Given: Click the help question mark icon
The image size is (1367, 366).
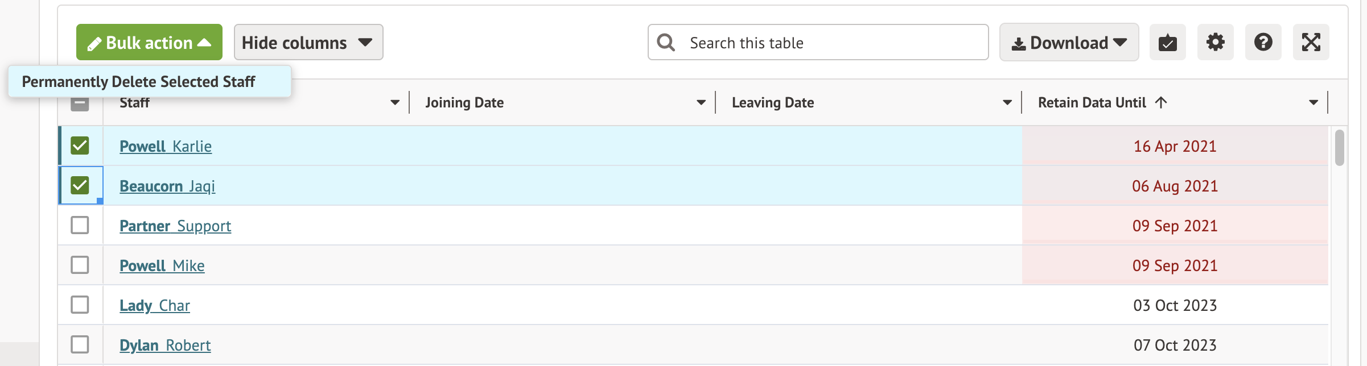Looking at the screenshot, I should [1263, 43].
